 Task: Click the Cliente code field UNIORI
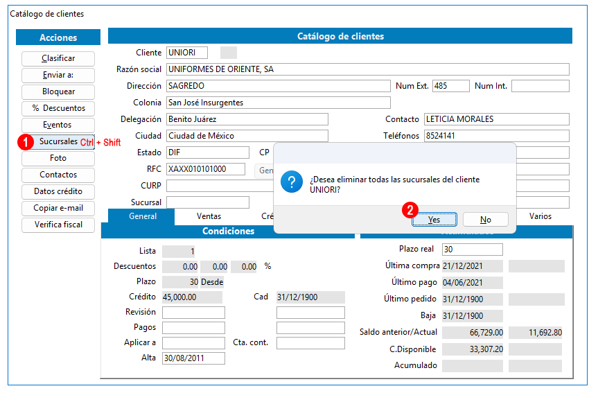(x=187, y=53)
